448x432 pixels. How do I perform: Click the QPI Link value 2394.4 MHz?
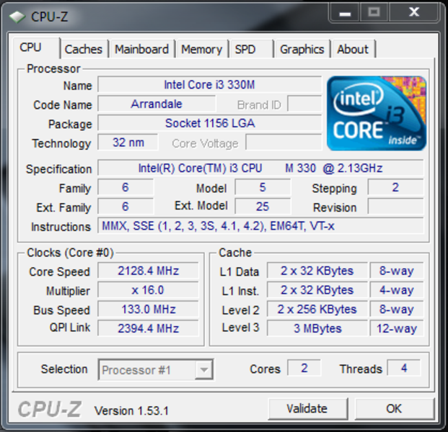coord(148,328)
